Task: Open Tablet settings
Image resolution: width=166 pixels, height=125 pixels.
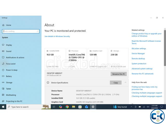Action: point(9,89)
